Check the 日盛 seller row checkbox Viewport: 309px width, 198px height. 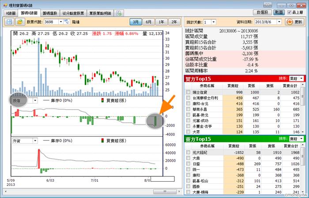click(x=188, y=164)
